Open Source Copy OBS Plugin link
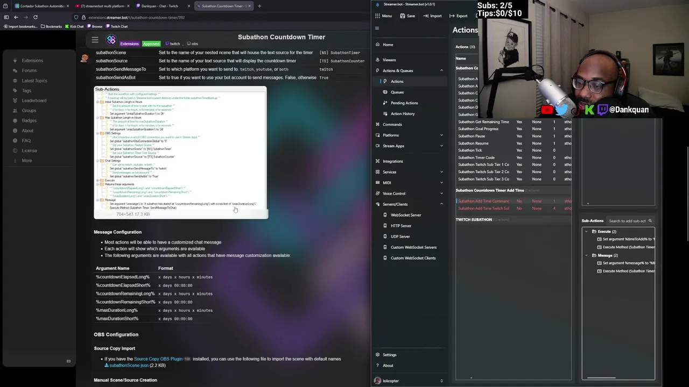This screenshot has height=387, width=689. tap(158, 359)
